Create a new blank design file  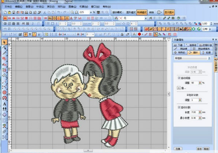(x=5, y=12)
